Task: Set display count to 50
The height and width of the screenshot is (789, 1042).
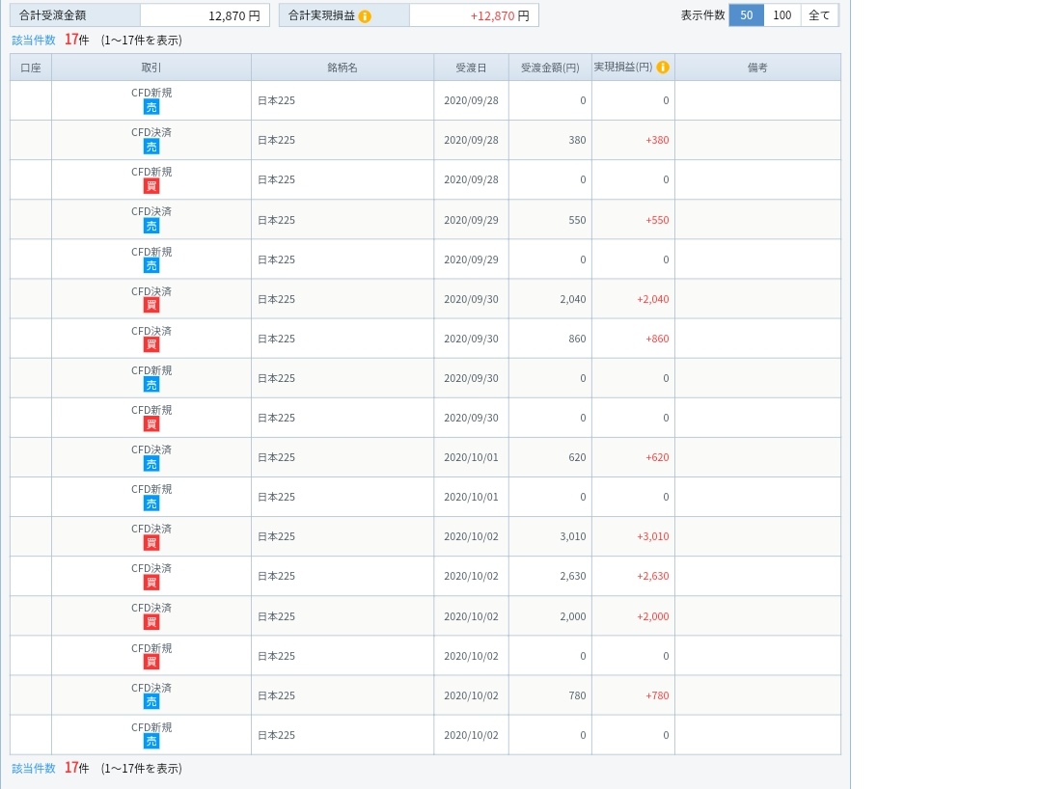Action: coord(746,15)
